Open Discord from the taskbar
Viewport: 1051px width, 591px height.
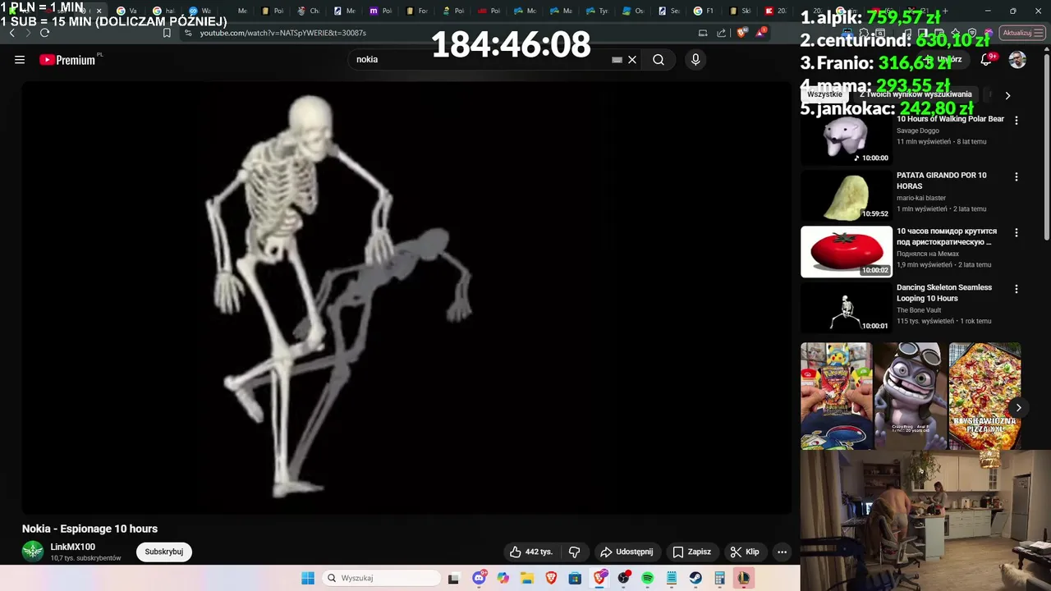pos(479,578)
